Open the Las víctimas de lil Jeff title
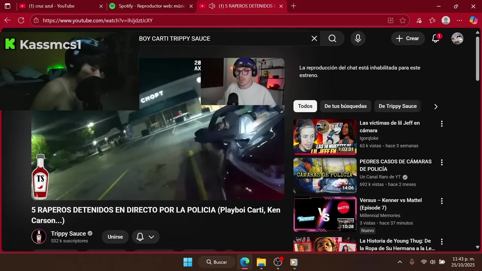This screenshot has height=271, width=482. click(x=390, y=127)
